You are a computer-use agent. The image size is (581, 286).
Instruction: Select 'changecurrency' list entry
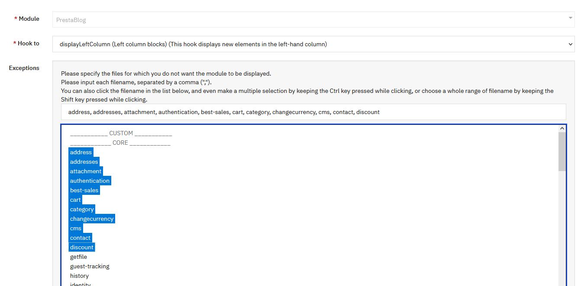point(92,219)
